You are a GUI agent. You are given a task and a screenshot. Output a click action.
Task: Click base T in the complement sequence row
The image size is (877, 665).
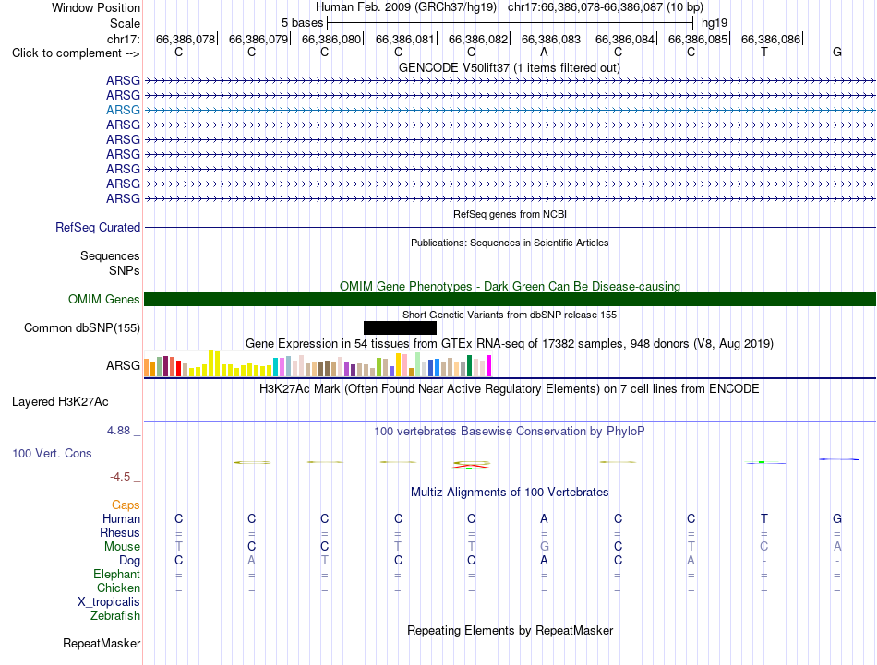coord(764,52)
